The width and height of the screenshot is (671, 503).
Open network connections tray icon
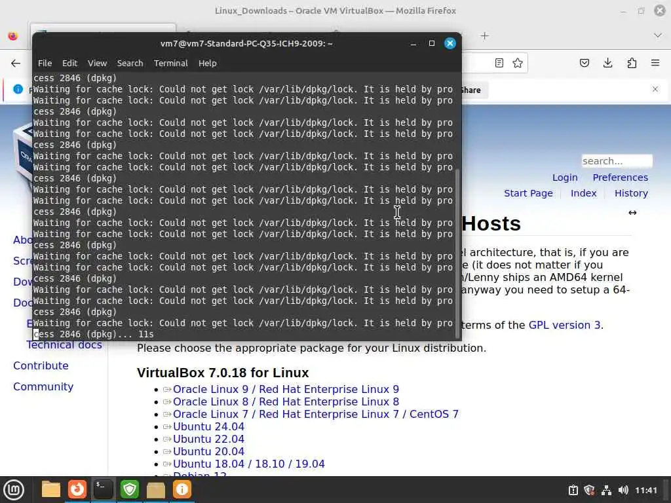(x=606, y=490)
